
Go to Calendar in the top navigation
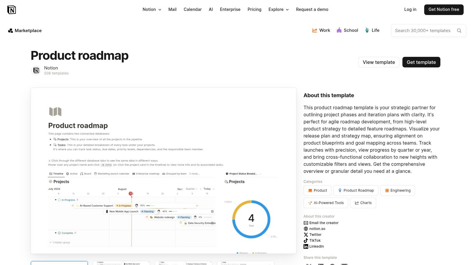pos(193,9)
